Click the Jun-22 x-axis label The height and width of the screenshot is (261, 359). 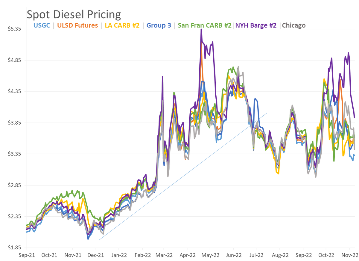pyautogui.click(x=234, y=255)
